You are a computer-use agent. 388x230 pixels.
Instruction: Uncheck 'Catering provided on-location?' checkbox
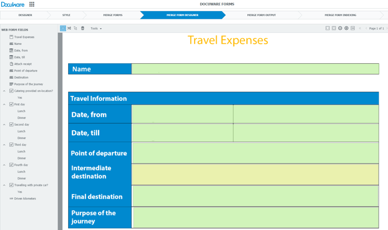(x=11, y=91)
